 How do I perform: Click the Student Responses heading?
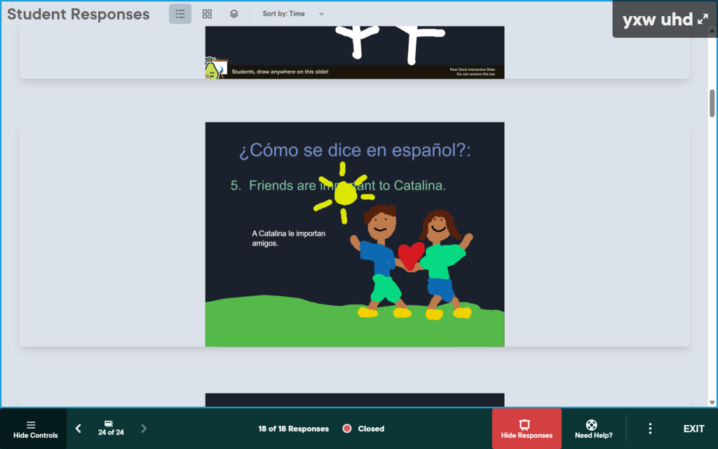79,14
